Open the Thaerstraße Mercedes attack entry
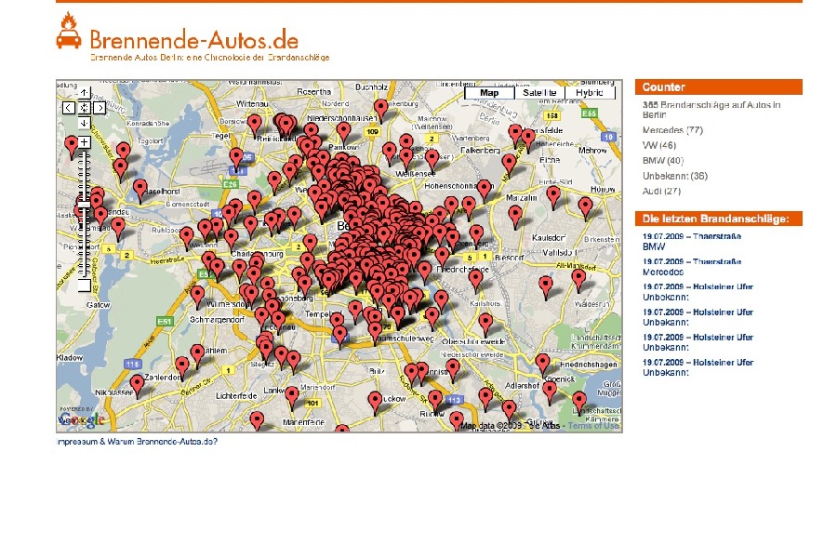Image resolution: width=837 pixels, height=558 pixels. (x=691, y=267)
